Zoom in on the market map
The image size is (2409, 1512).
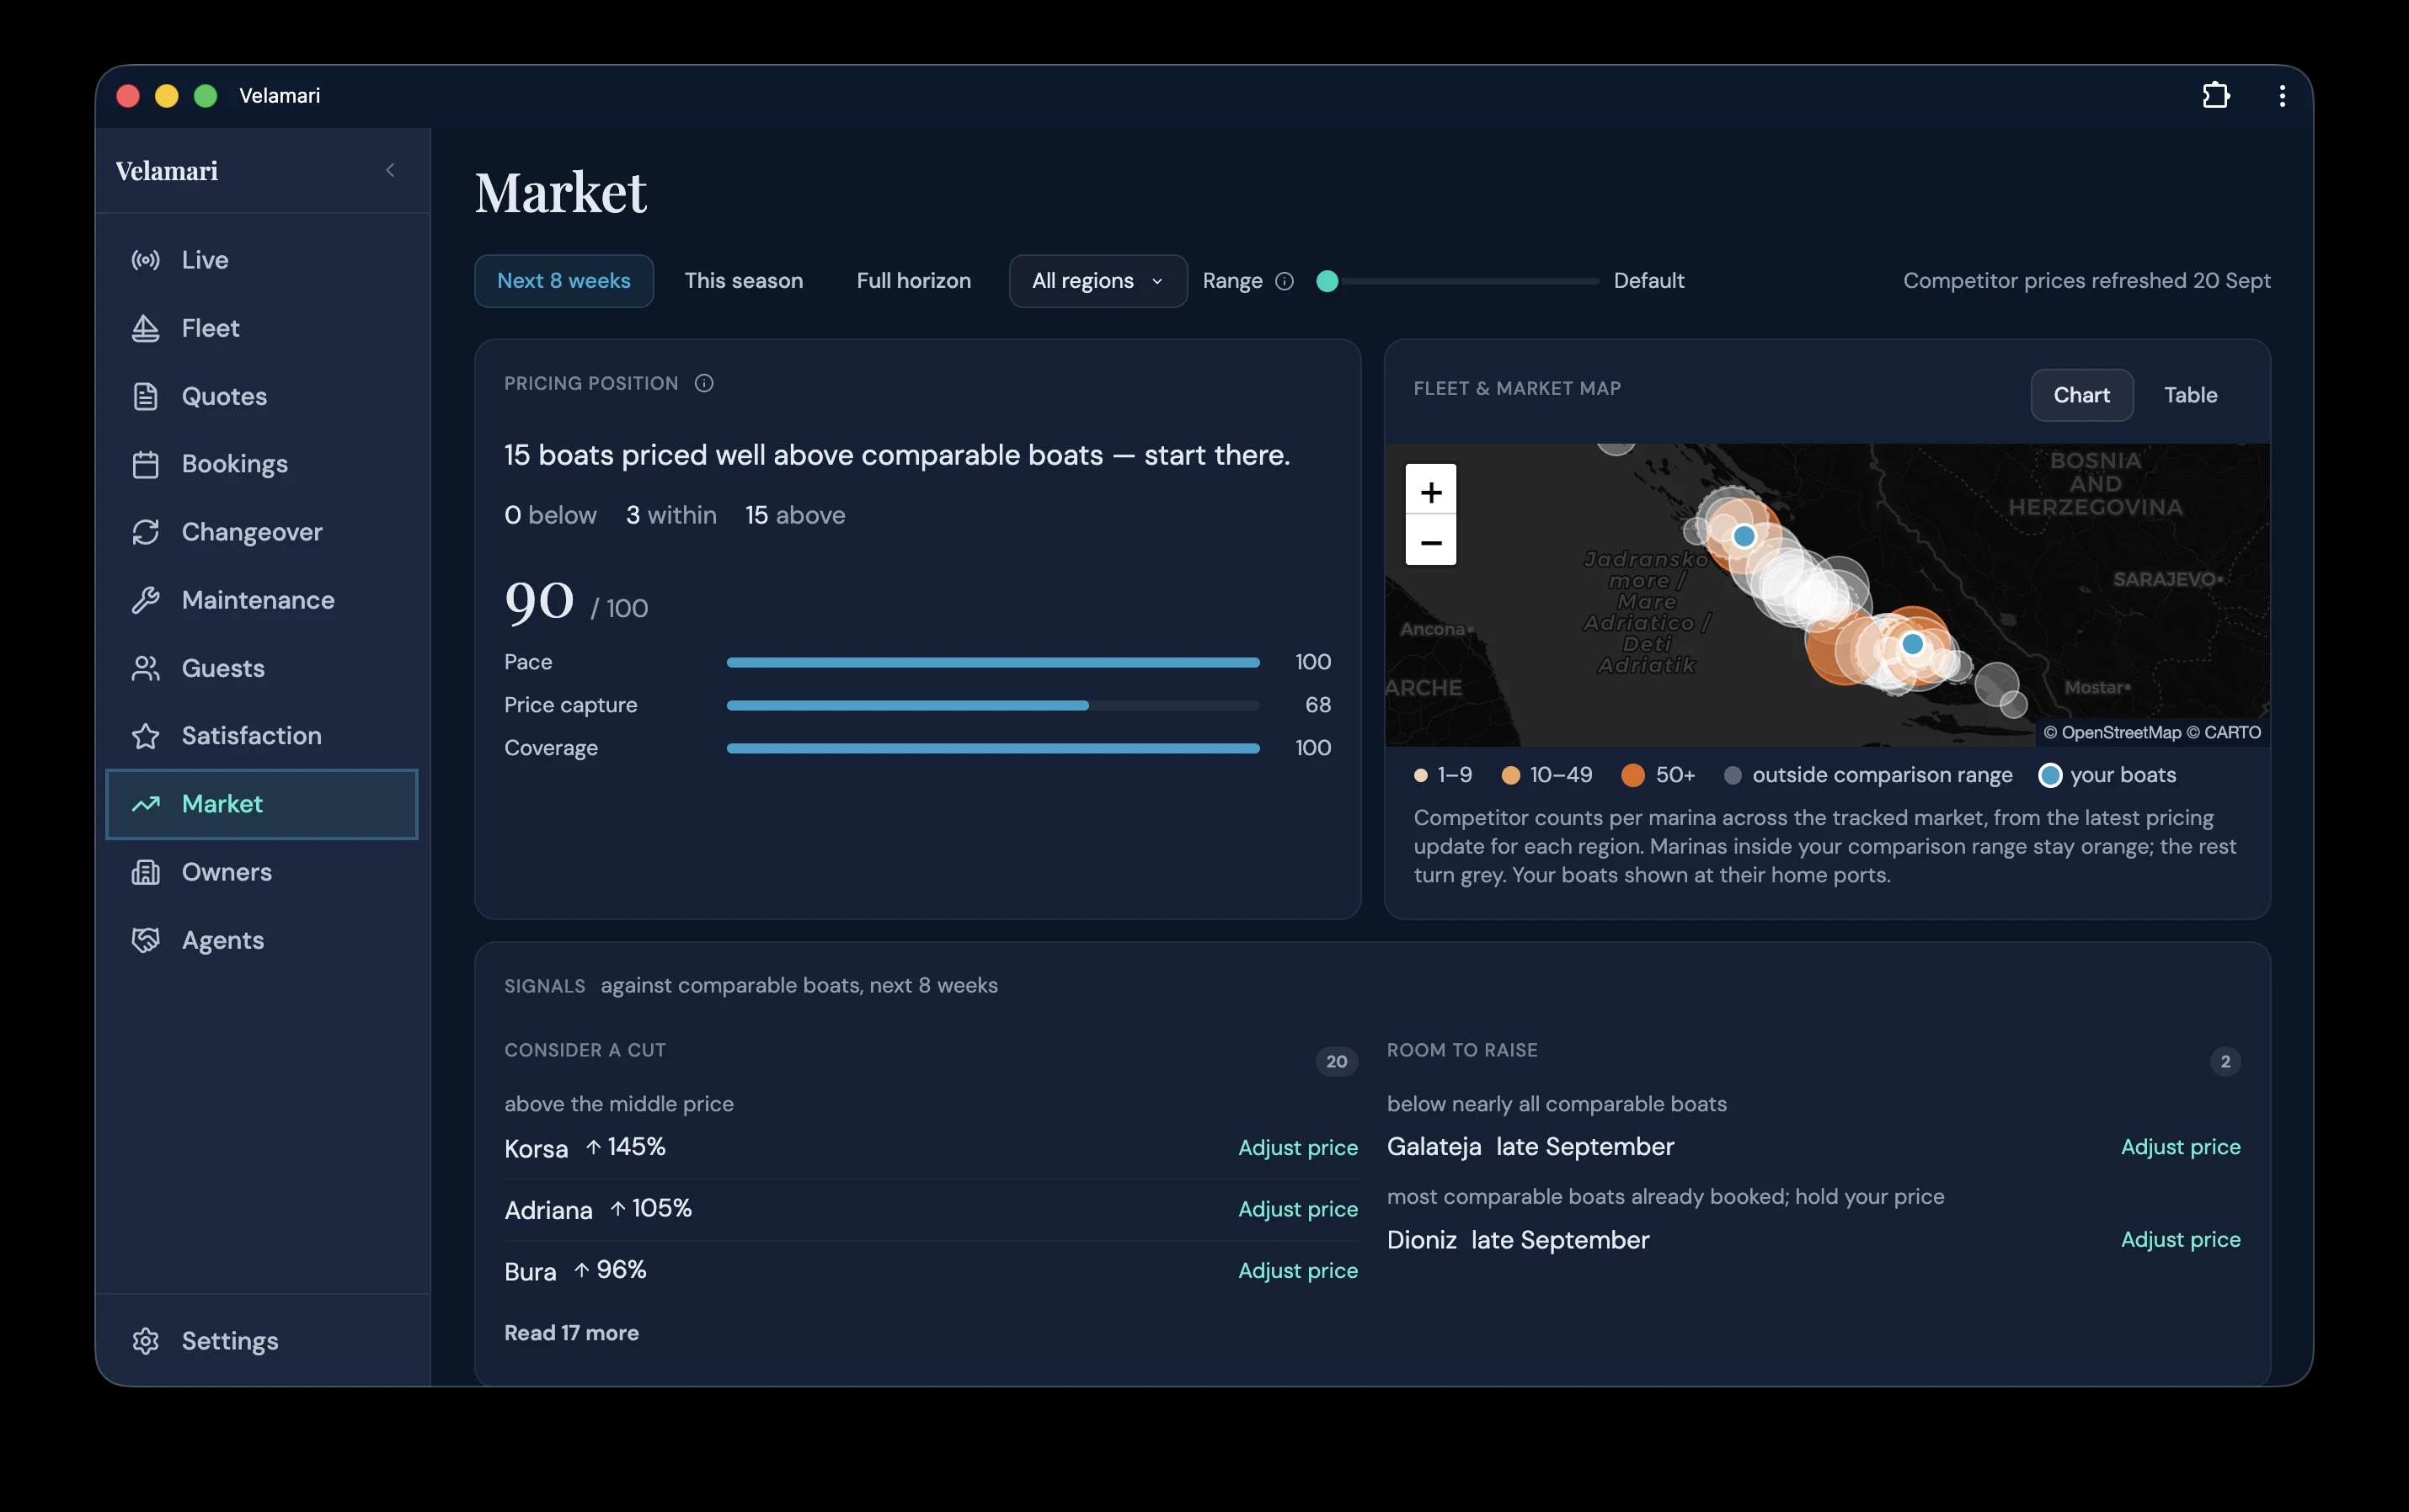(1430, 490)
